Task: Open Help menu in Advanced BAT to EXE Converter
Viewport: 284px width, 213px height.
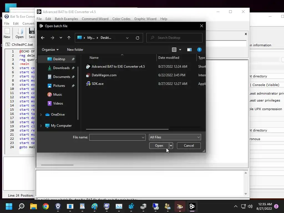Action: coord(164,19)
